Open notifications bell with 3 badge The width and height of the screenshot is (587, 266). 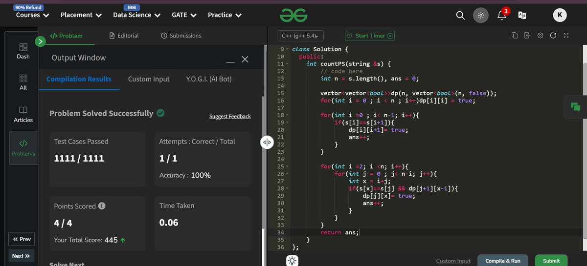[x=502, y=15]
